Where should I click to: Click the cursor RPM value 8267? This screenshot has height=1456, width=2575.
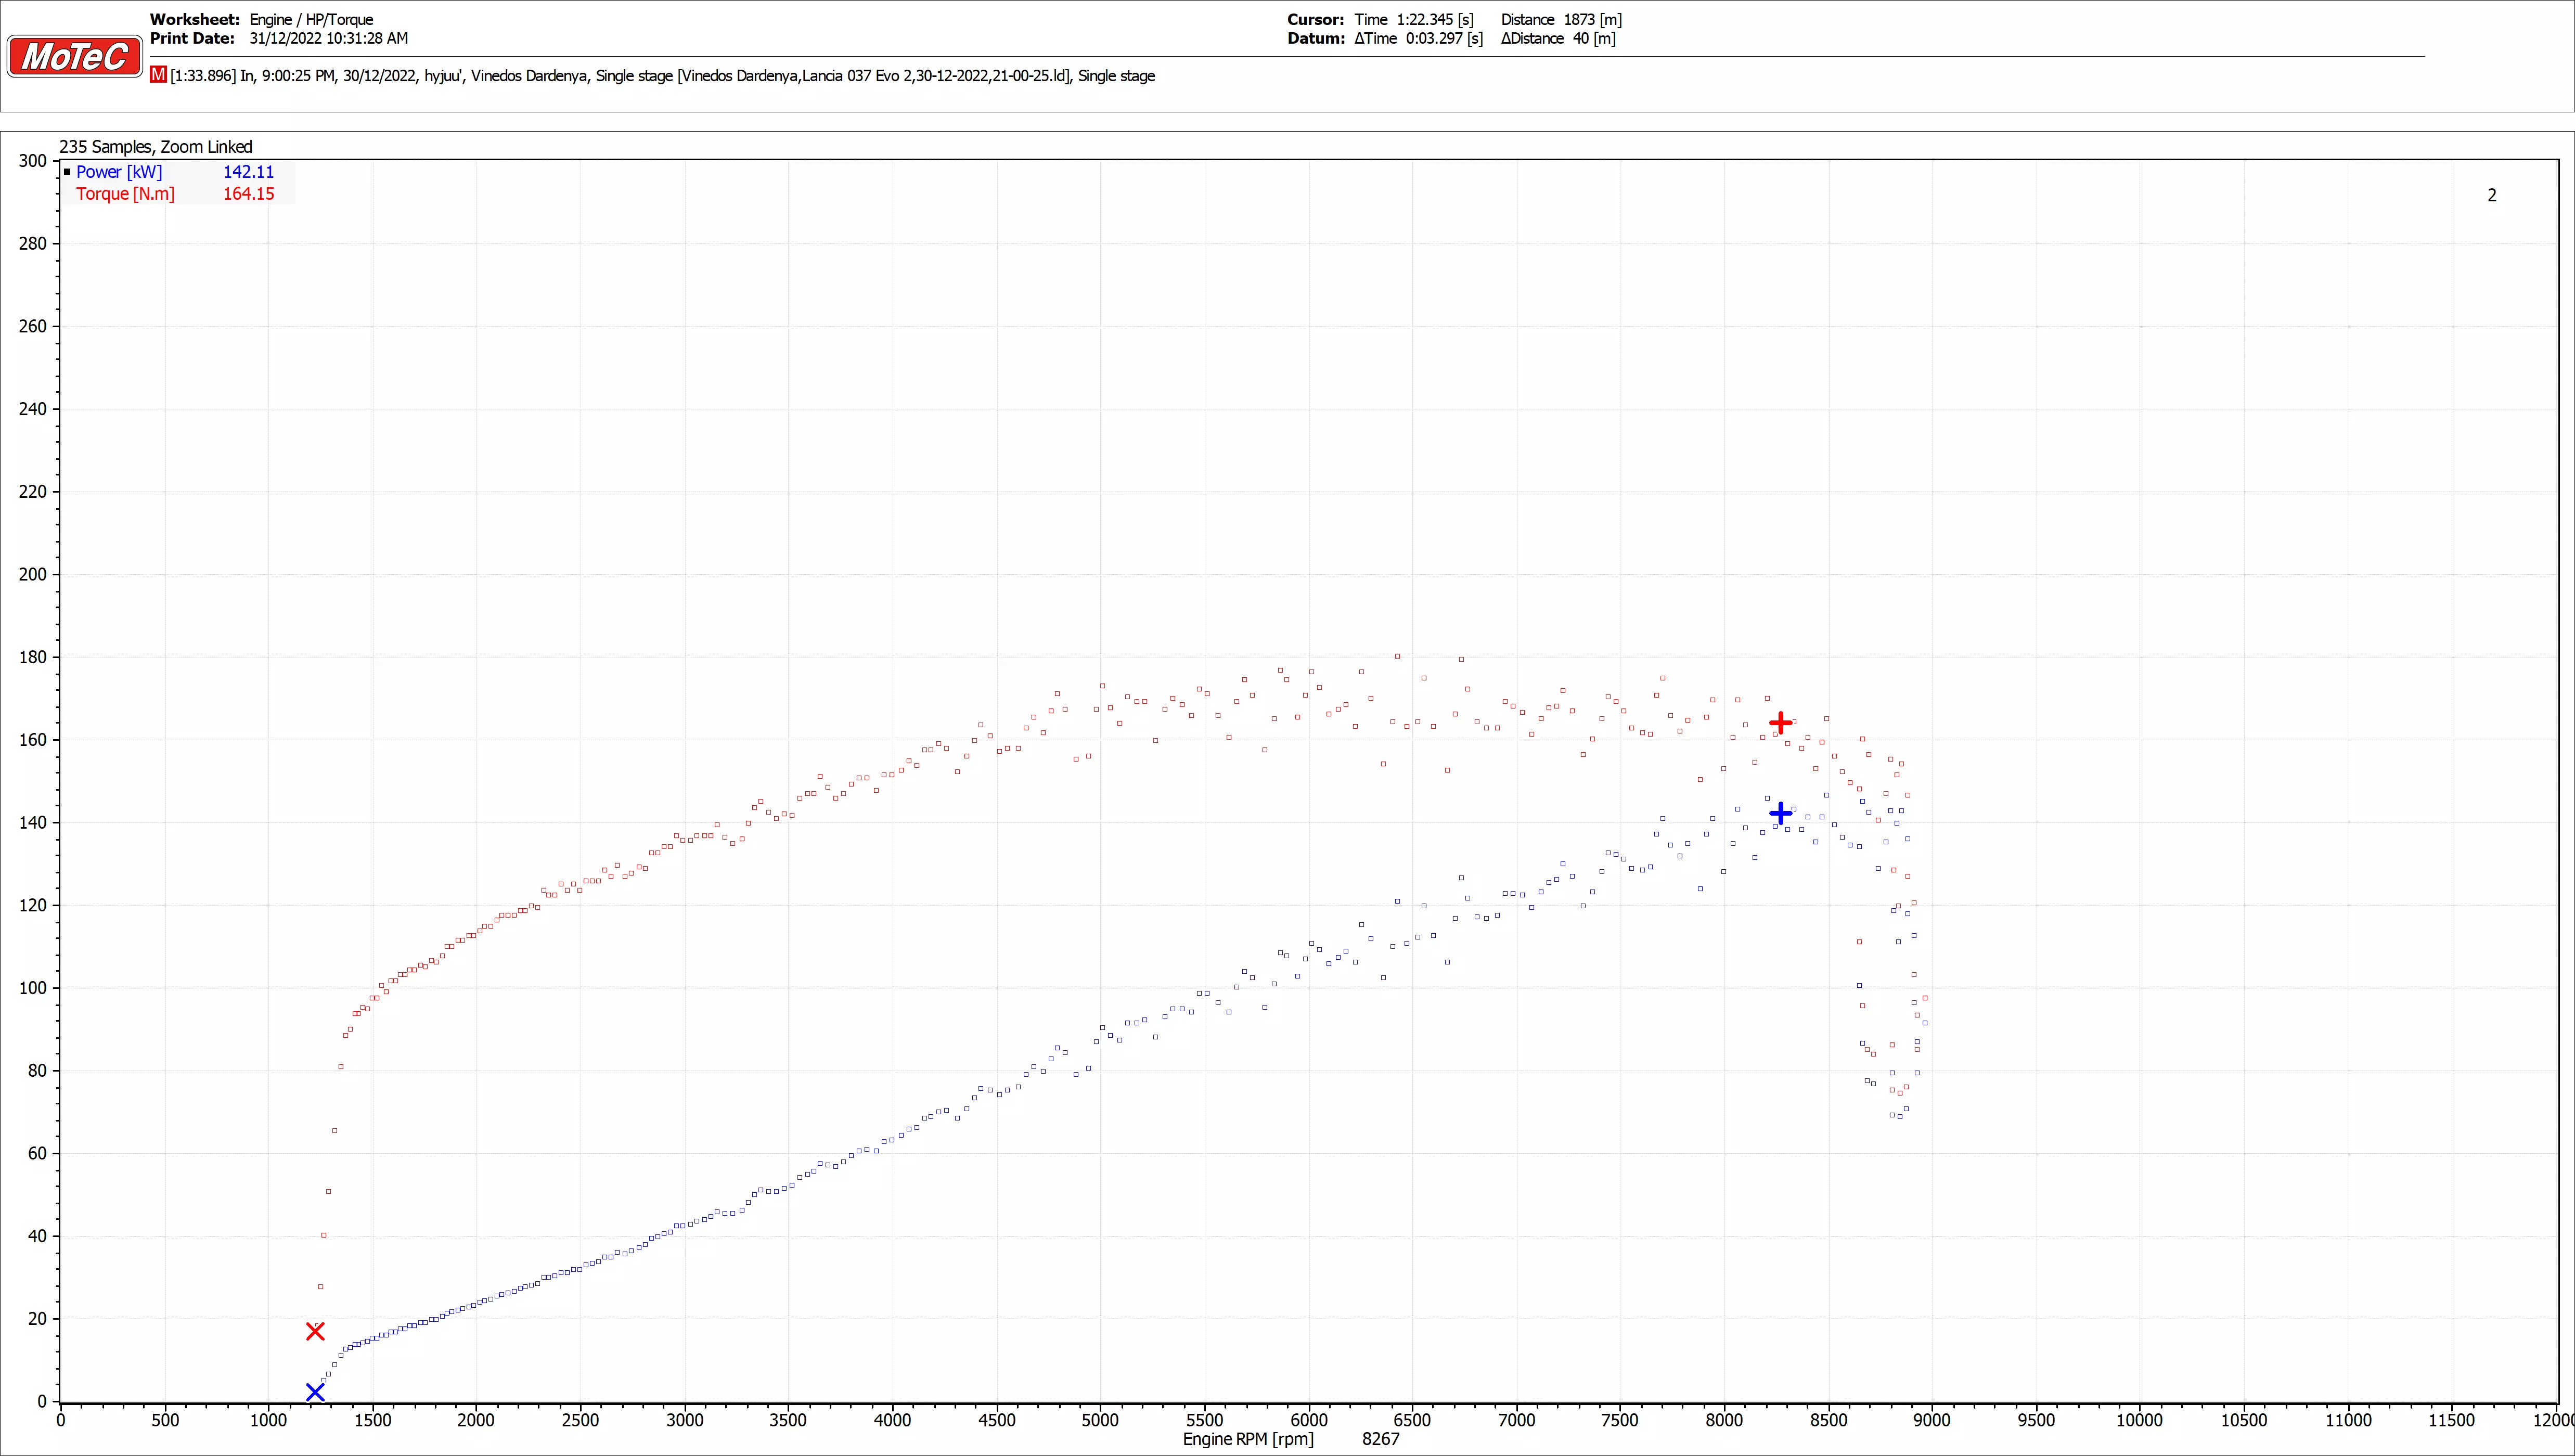[1380, 1439]
